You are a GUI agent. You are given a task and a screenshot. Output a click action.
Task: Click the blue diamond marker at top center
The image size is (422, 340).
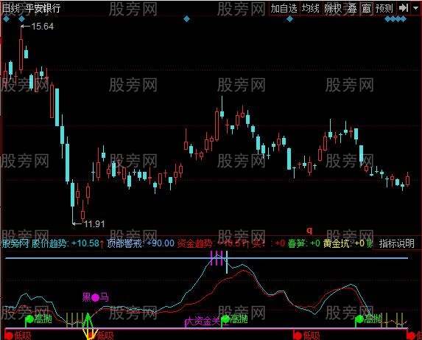186,19
